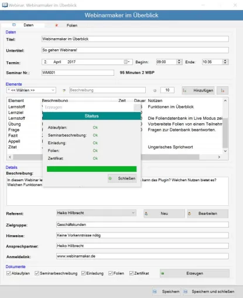Click the Speichern und schließen button
The image size is (243, 298).
[x=209, y=292]
